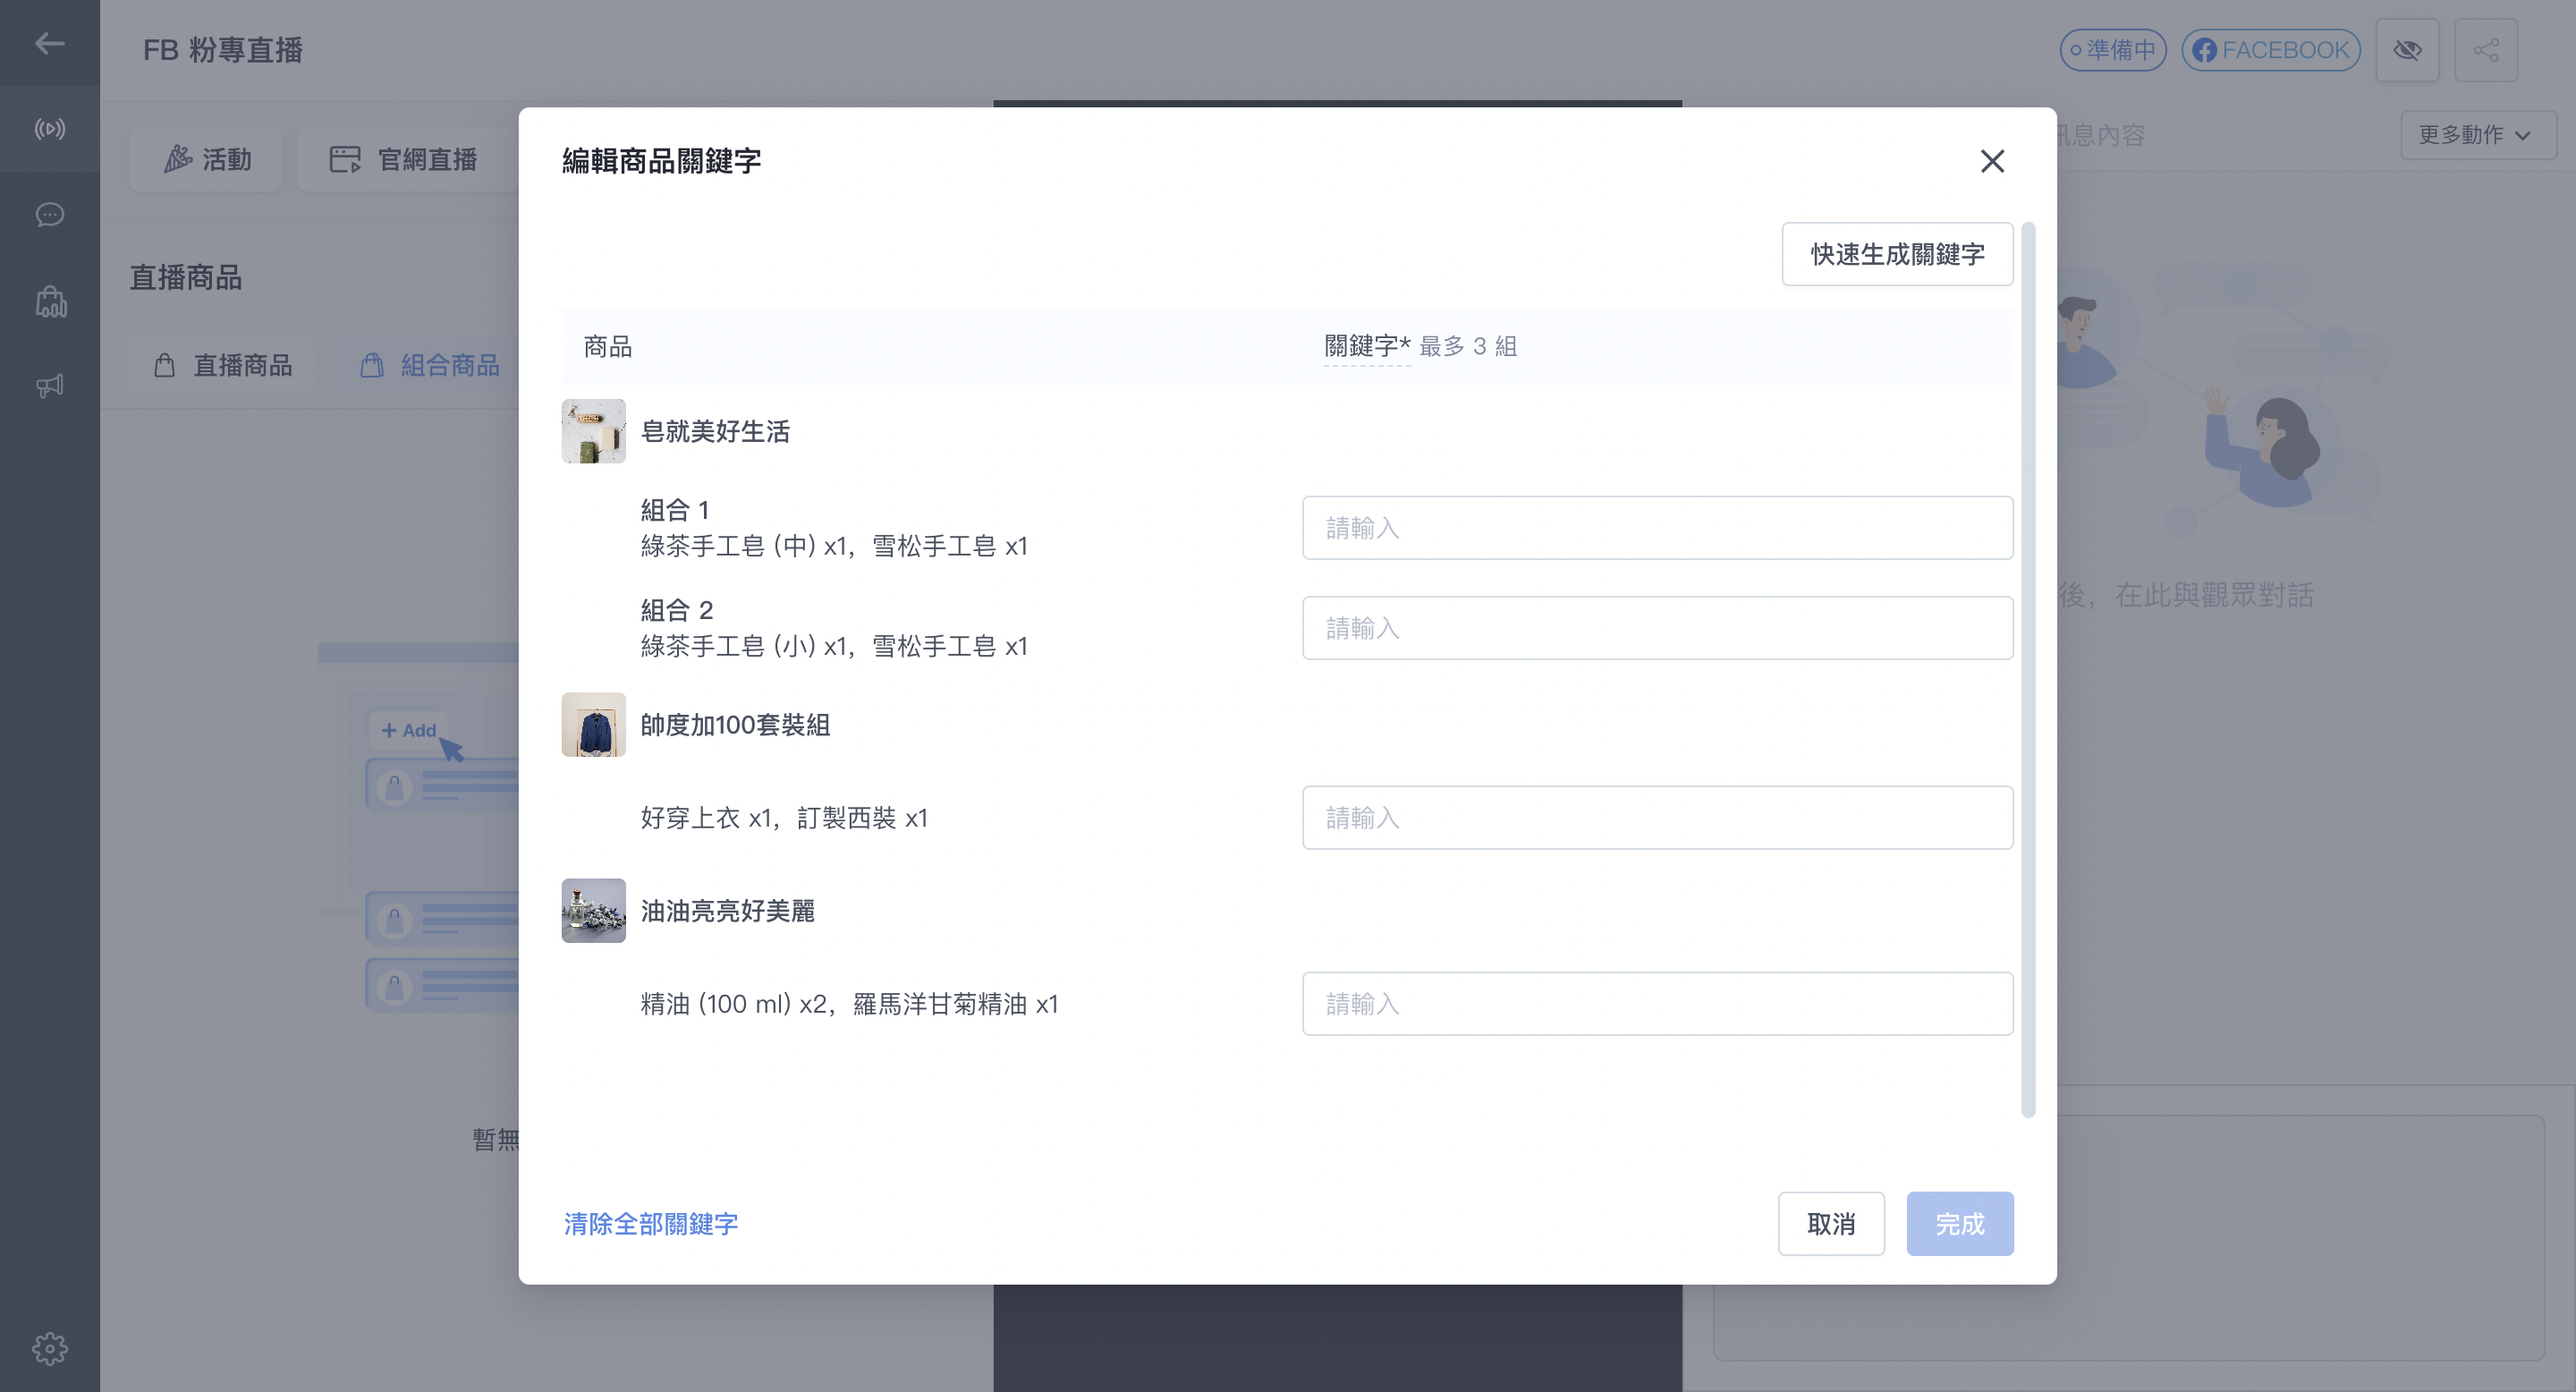2576x1392 pixels.
Task: Click the share icon in the header
Action: point(2486,50)
